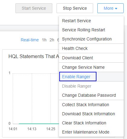The width and height of the screenshot is (127, 139).
Task: Choose Download Client menu item
Action: (91, 58)
